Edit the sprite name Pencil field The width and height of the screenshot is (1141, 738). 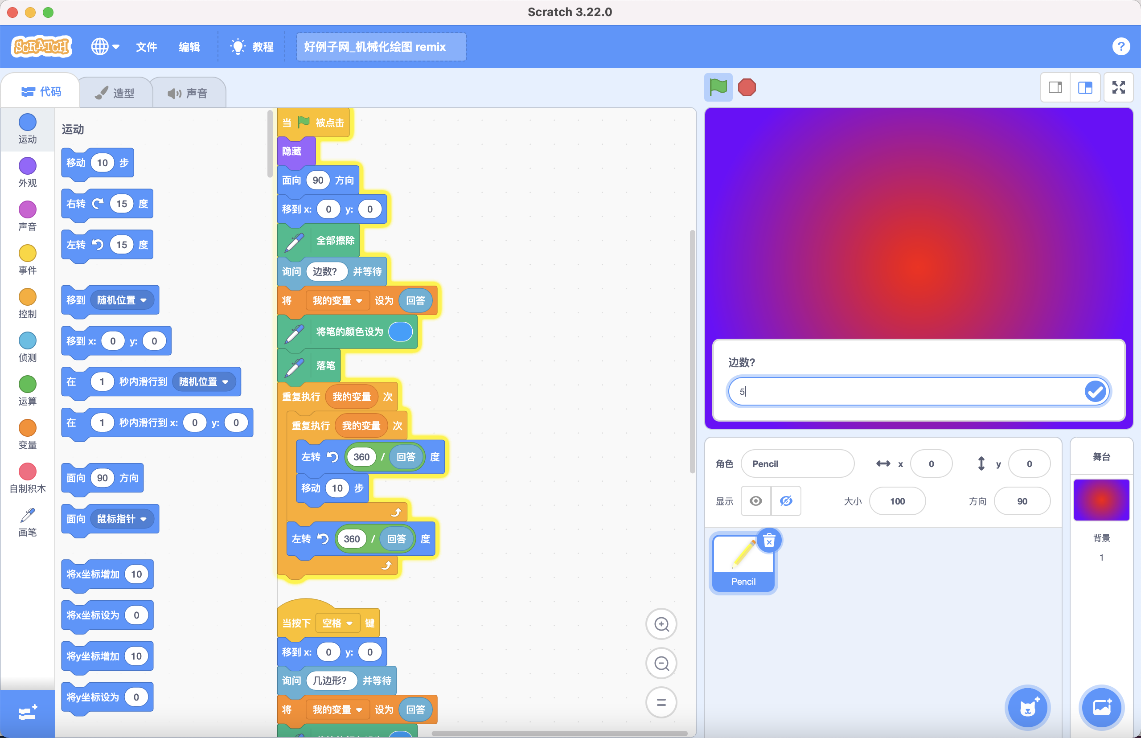pos(797,463)
